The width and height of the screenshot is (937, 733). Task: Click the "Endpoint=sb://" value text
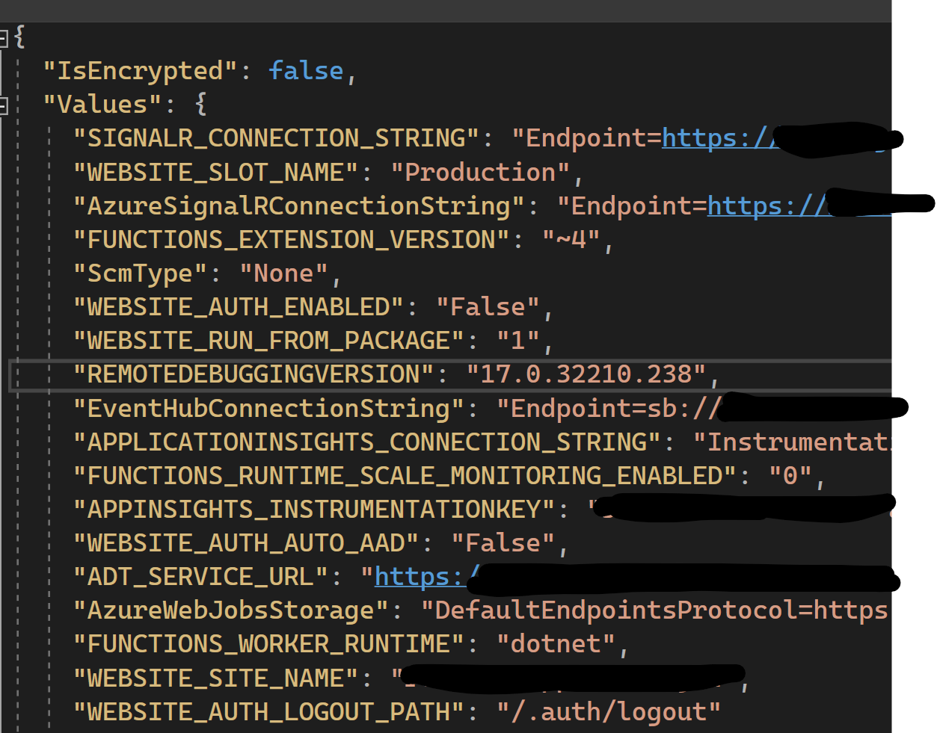[x=608, y=409]
